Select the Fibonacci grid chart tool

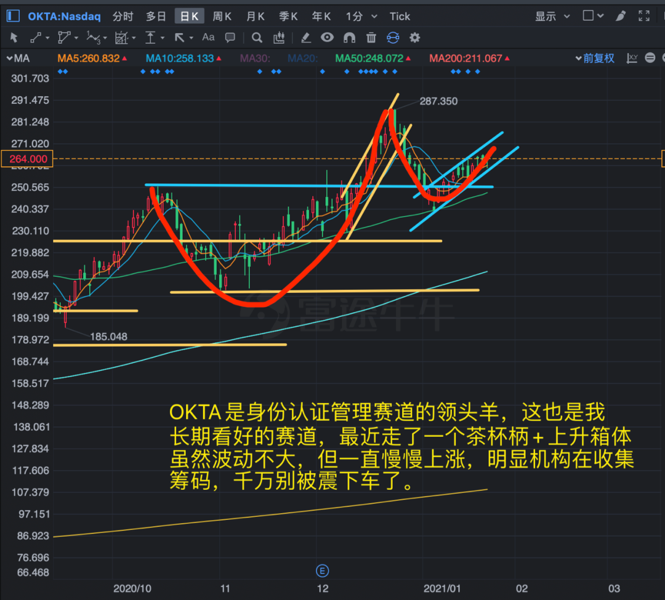click(x=121, y=38)
